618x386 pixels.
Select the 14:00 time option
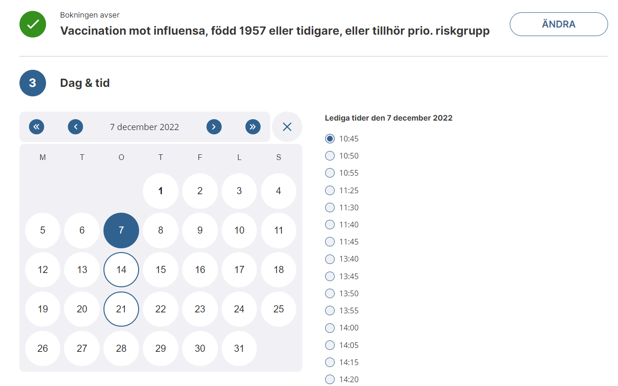pos(330,328)
